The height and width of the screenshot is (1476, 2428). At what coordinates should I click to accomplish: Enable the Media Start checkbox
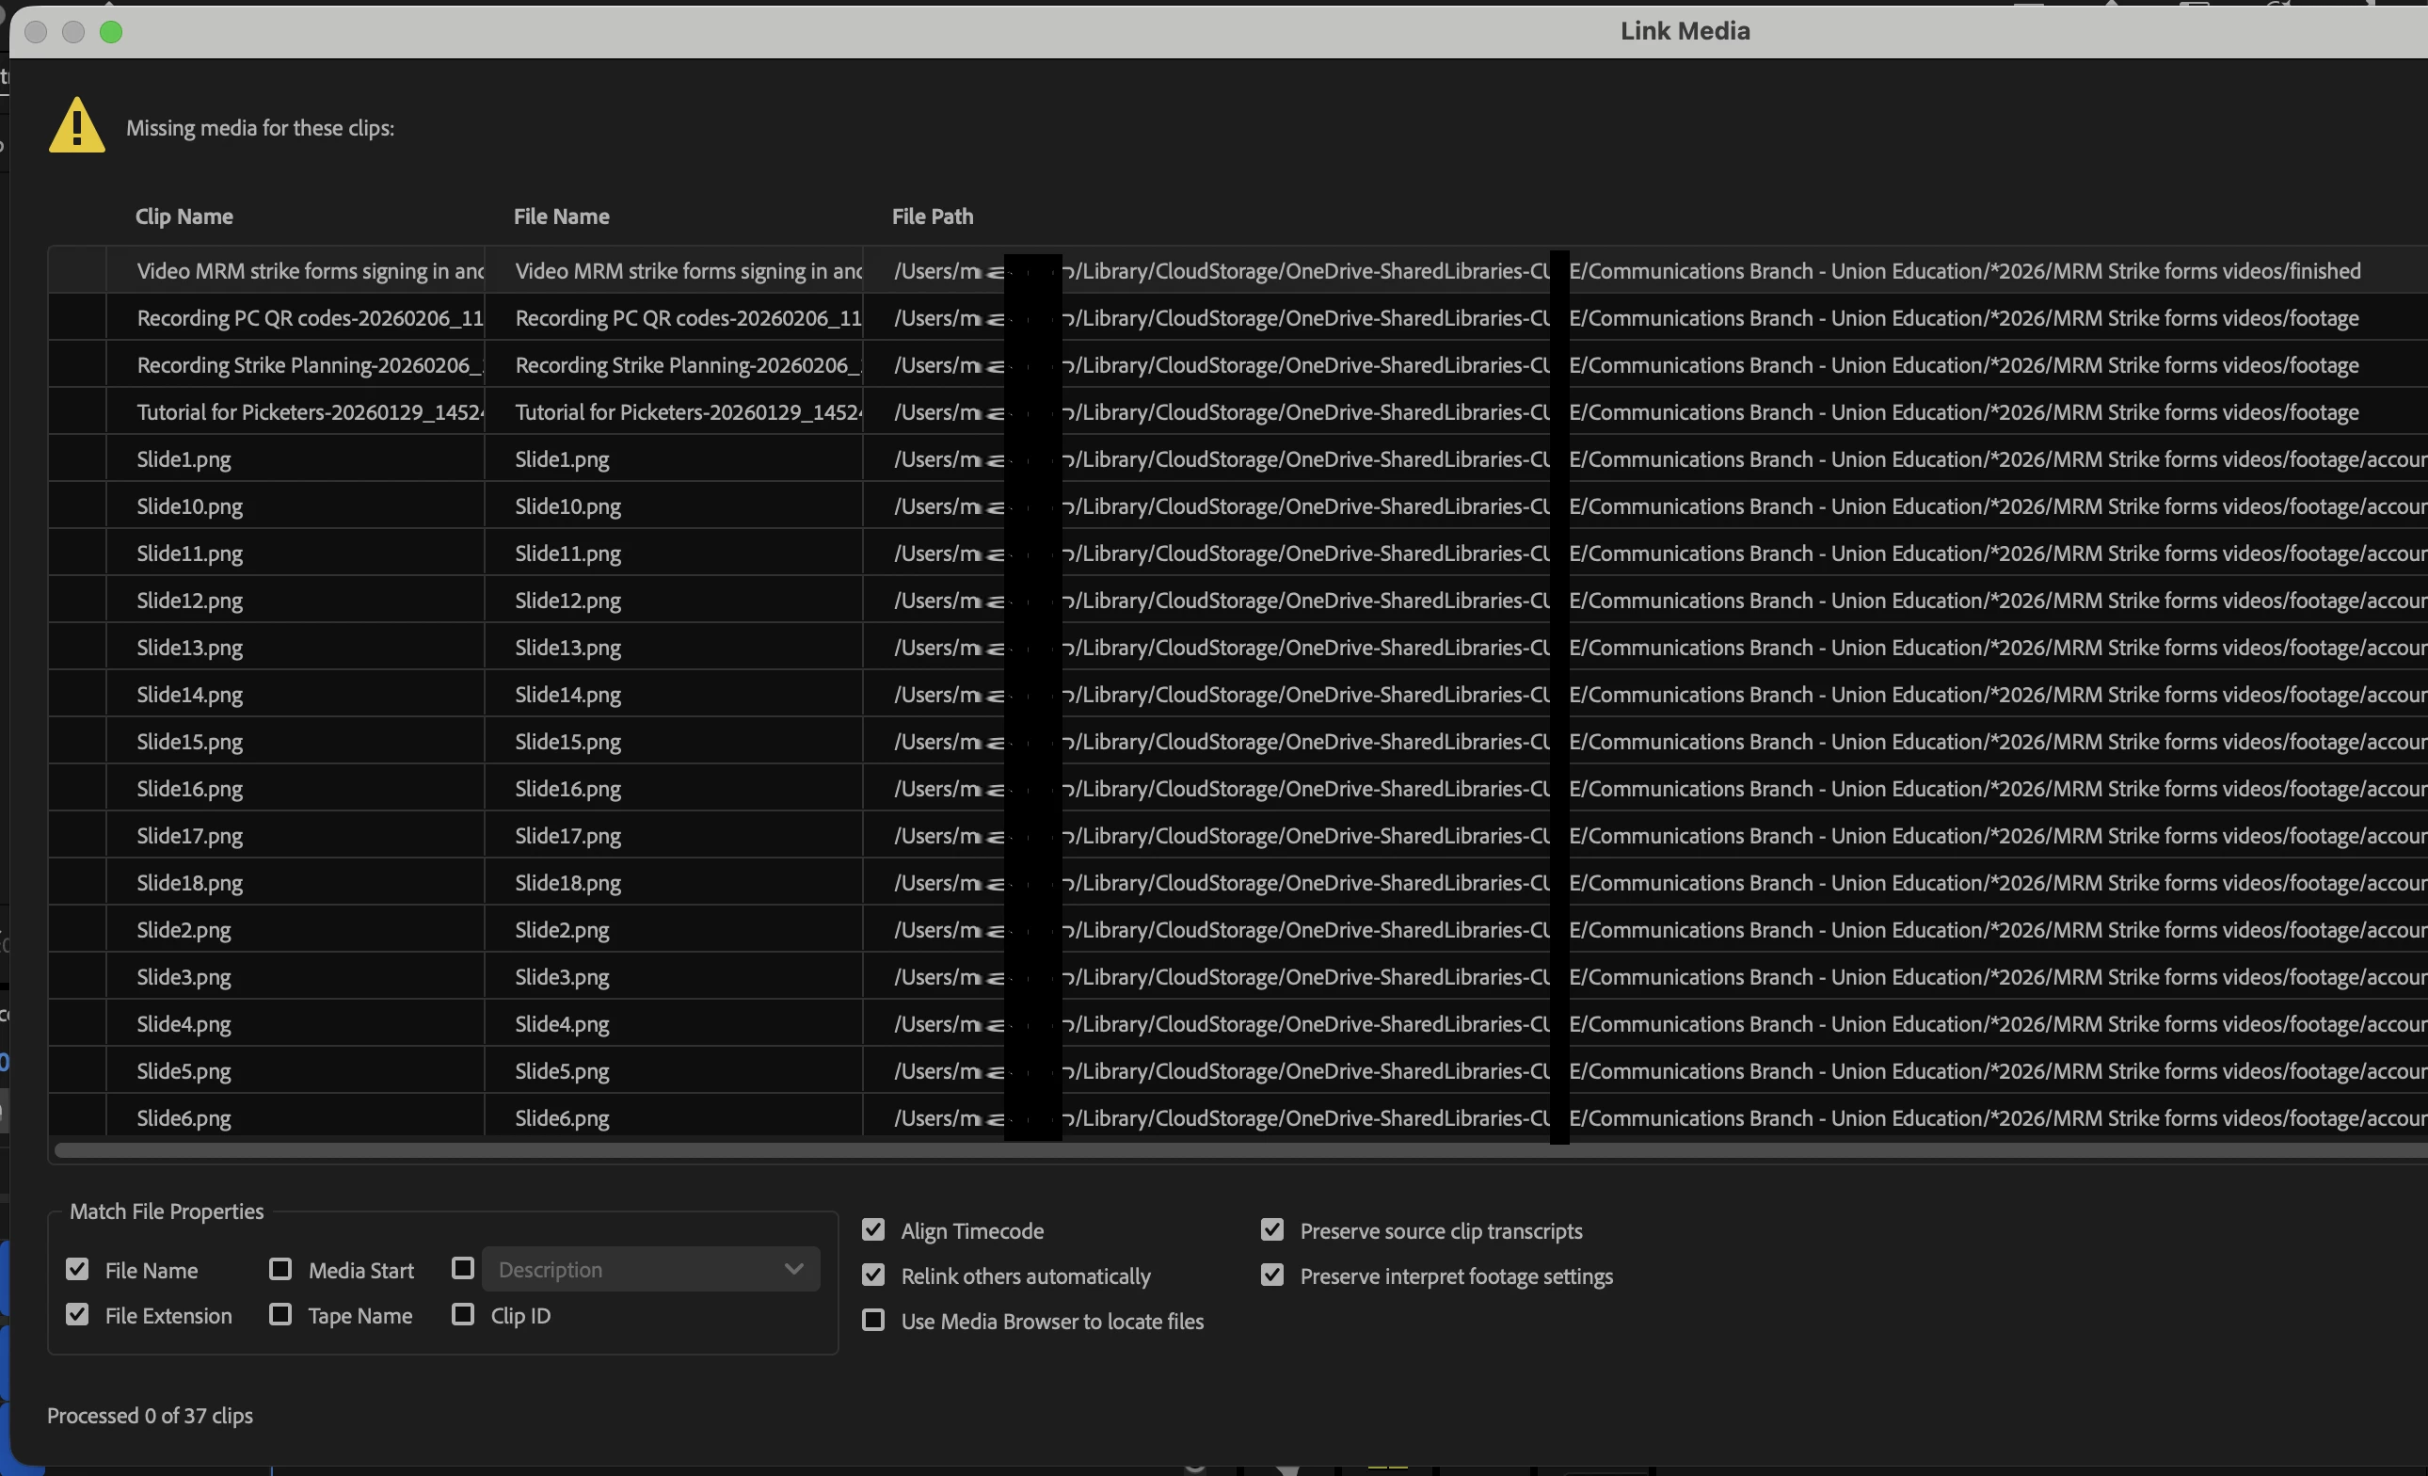coord(280,1269)
